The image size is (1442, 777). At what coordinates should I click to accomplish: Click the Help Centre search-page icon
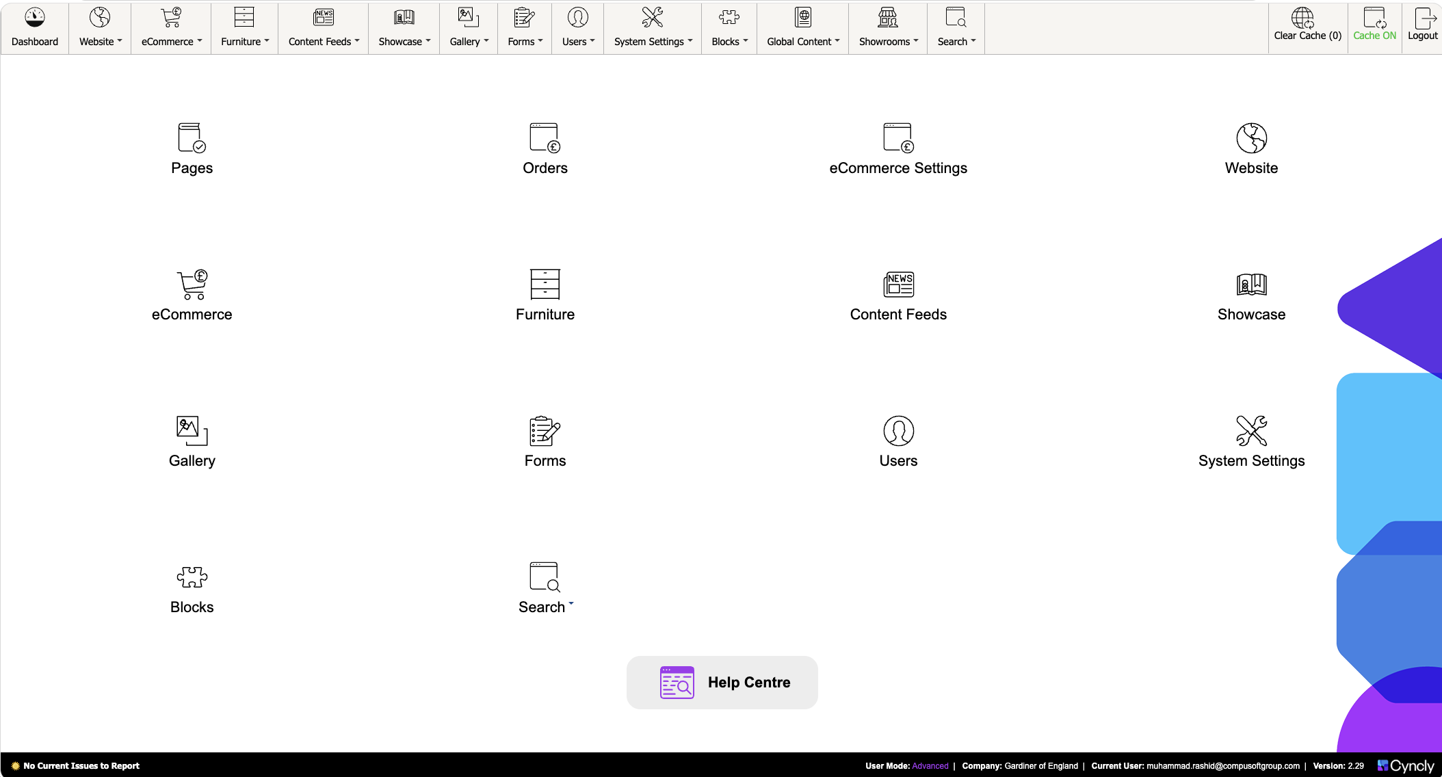[677, 683]
